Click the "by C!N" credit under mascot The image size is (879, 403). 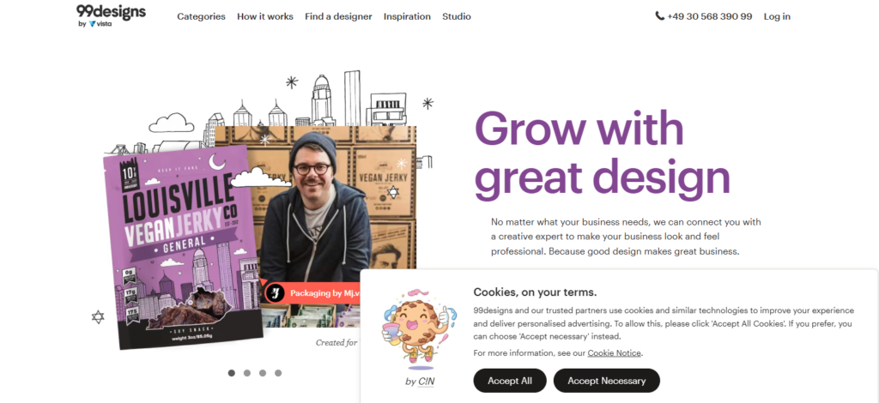coord(419,382)
